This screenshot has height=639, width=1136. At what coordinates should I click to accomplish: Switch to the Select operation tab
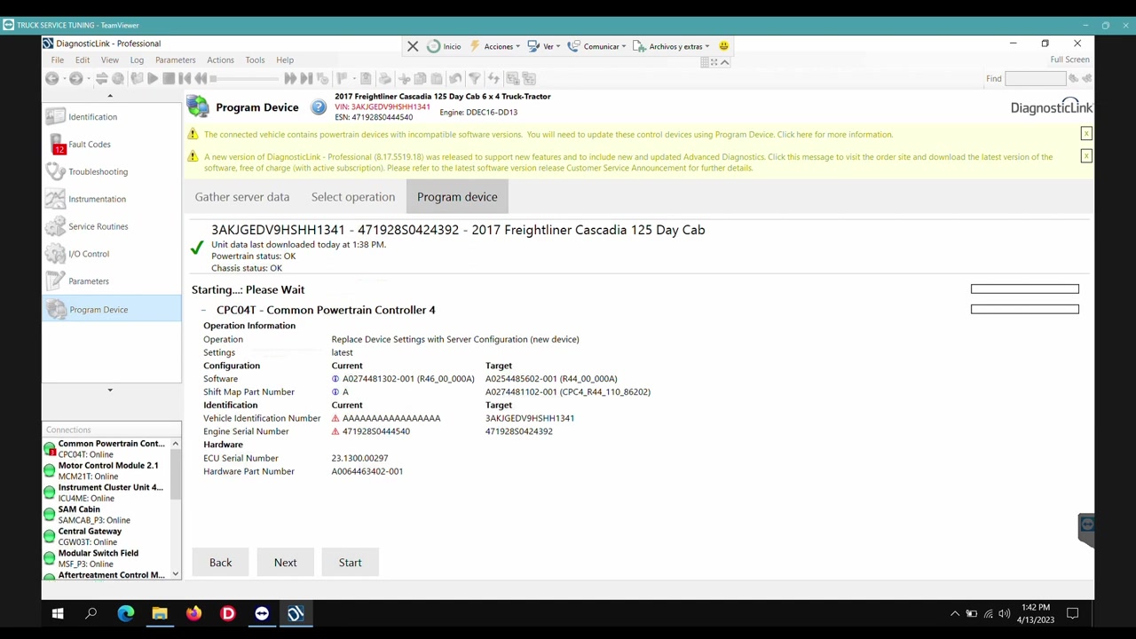click(x=353, y=197)
